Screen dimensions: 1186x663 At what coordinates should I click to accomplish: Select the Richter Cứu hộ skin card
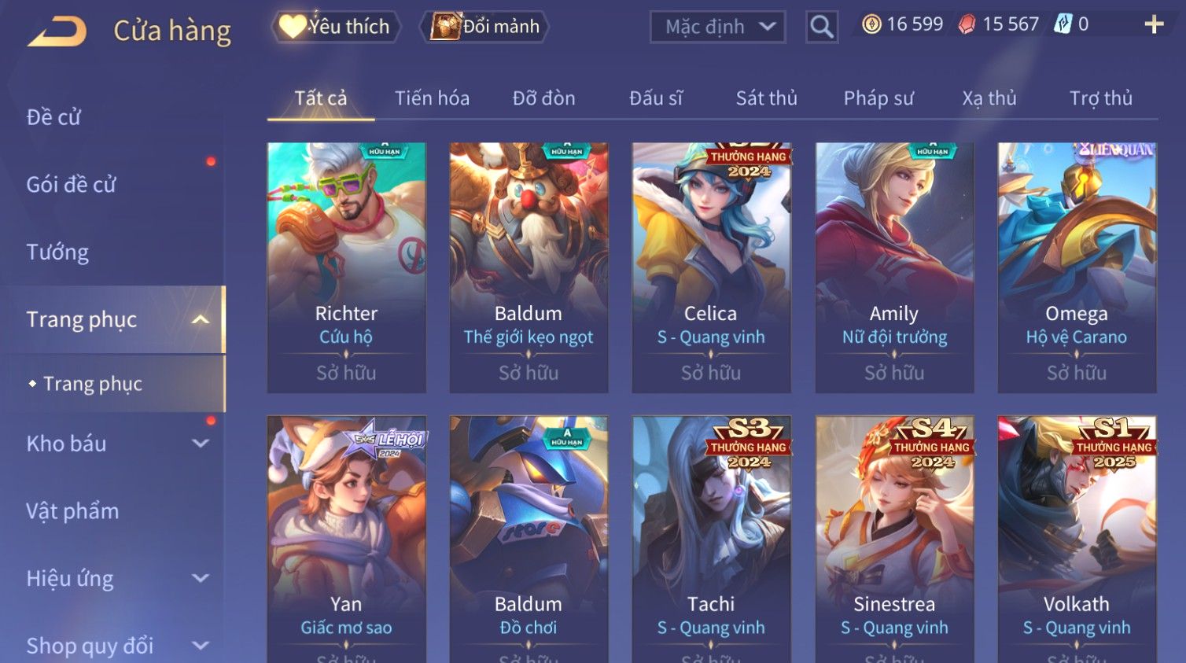point(347,267)
